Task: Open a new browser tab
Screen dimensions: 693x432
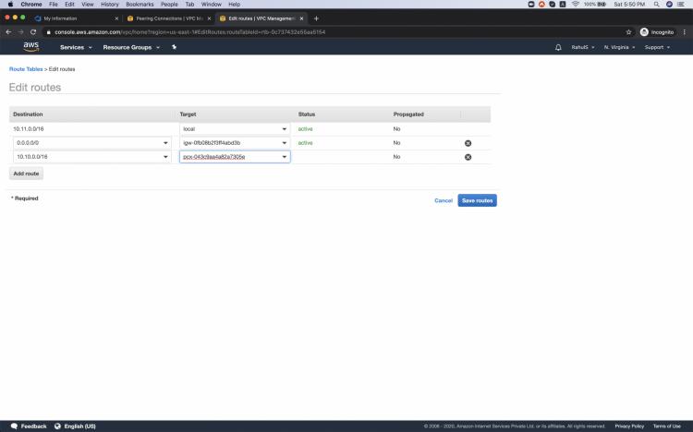Action: (316, 18)
